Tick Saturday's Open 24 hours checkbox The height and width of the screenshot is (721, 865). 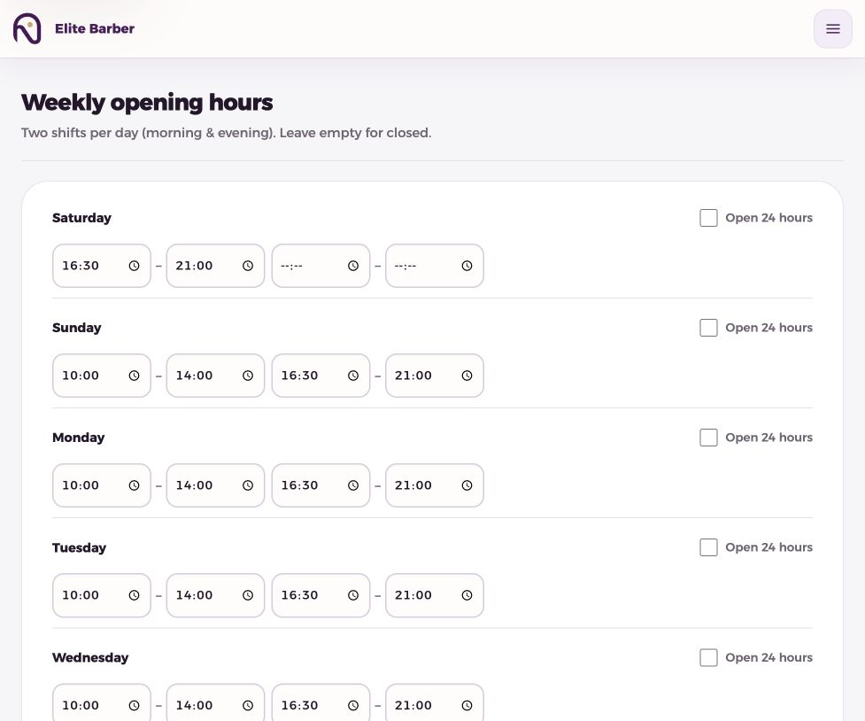708,218
